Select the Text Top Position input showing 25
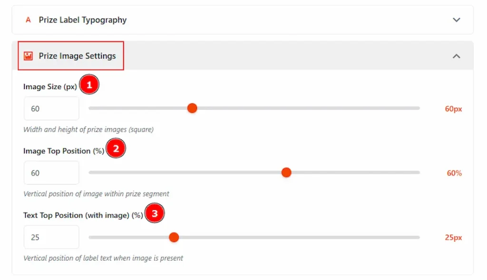 (51, 237)
